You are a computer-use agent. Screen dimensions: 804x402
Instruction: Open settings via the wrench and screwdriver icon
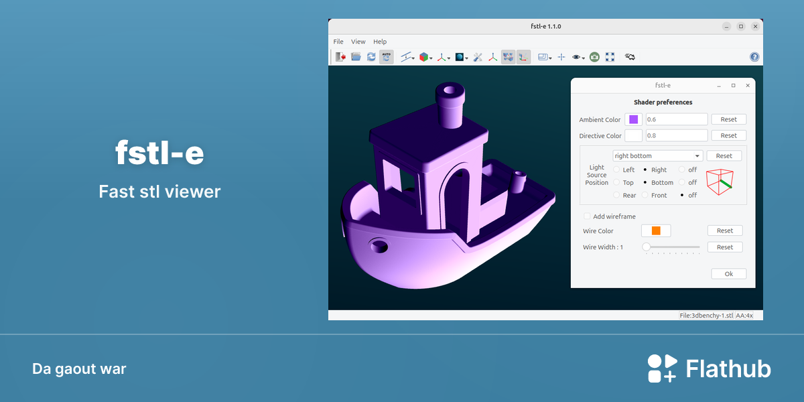tap(478, 57)
